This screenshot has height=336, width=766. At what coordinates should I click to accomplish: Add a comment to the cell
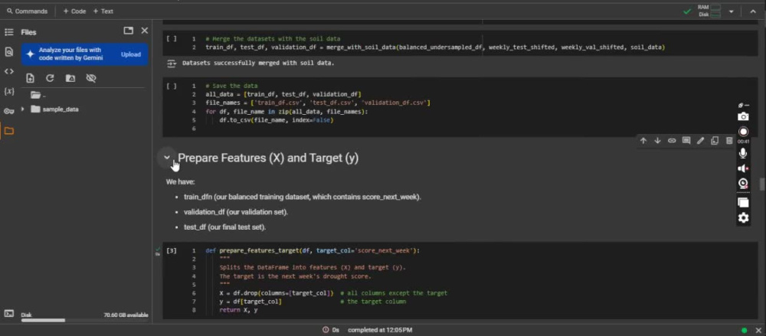pyautogui.click(x=686, y=141)
